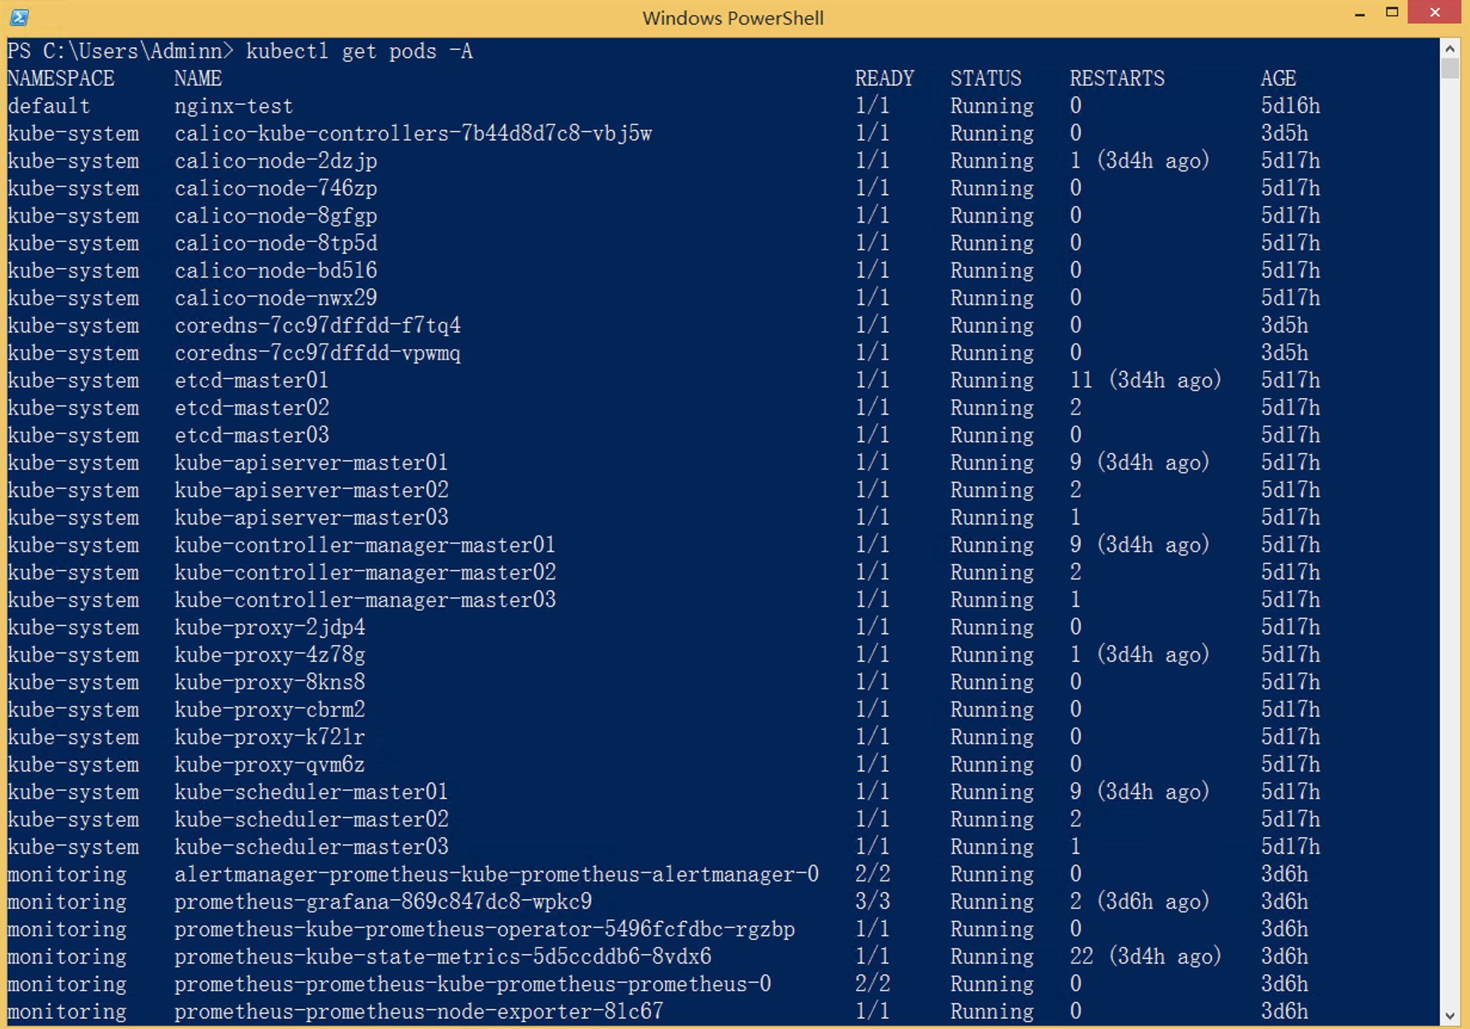The image size is (1470, 1029).
Task: Select the nginx-test pod name
Action: coord(233,106)
